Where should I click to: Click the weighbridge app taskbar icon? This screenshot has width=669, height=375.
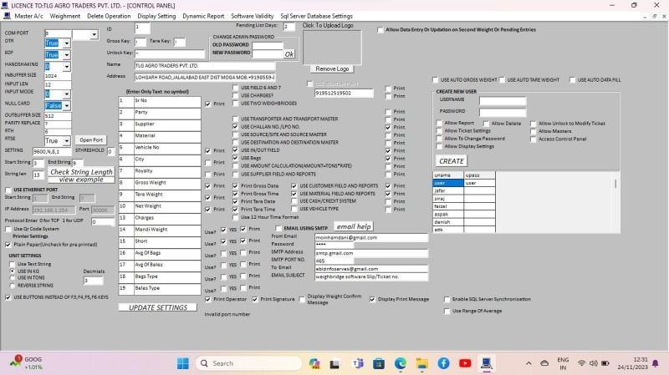(487, 363)
